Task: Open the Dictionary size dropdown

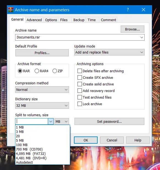Action: (x=42, y=105)
